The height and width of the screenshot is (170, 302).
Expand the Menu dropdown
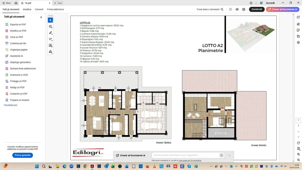click(6, 3)
